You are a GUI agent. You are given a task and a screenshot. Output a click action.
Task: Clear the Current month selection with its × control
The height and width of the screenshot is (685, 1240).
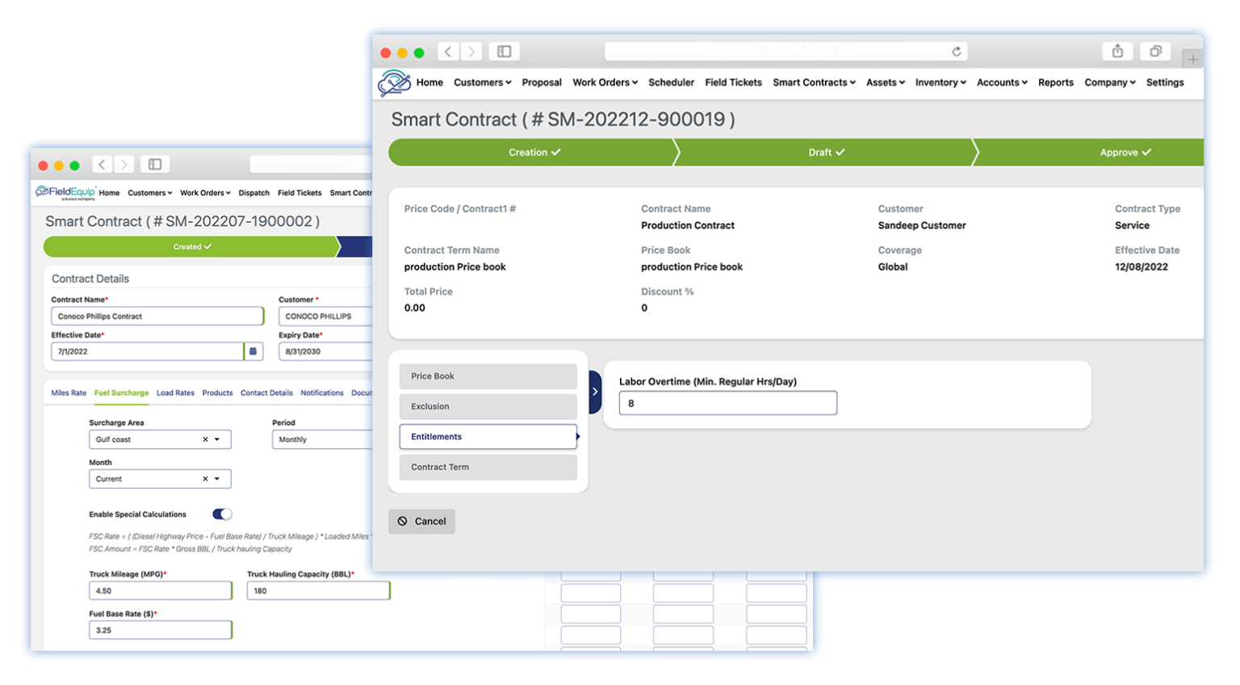tap(204, 478)
